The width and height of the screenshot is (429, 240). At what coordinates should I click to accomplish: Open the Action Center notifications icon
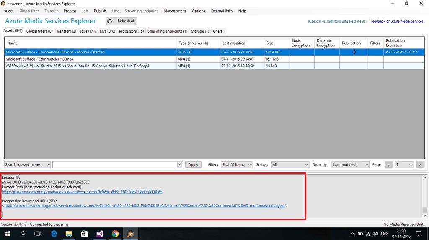(x=419, y=234)
